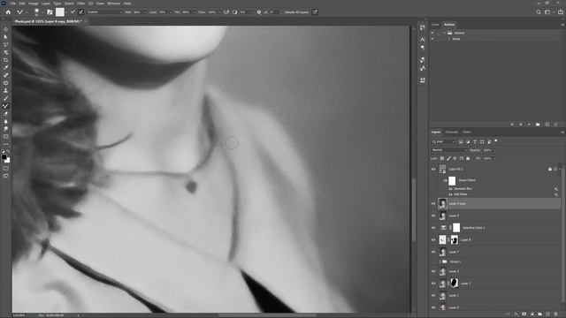Switch to the Paths tab
The width and height of the screenshot is (566, 318).
pos(467,132)
